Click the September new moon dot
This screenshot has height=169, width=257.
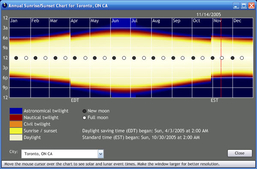pos(173,58)
